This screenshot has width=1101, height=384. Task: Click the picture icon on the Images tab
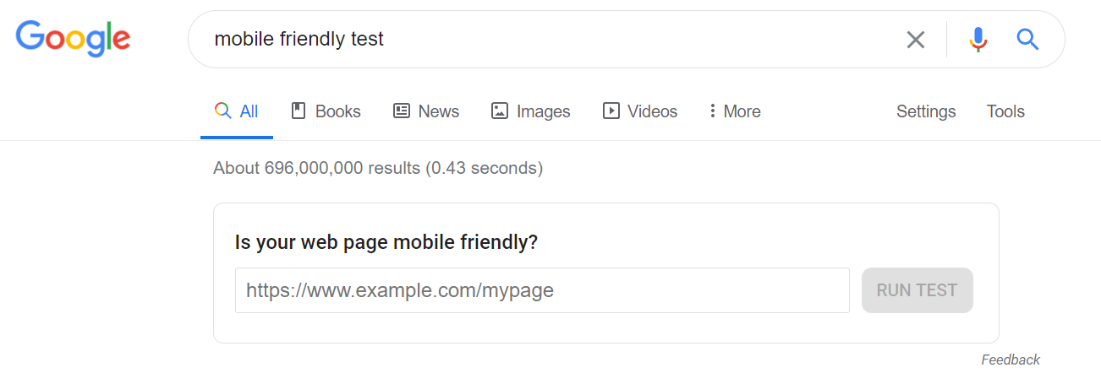click(x=500, y=111)
